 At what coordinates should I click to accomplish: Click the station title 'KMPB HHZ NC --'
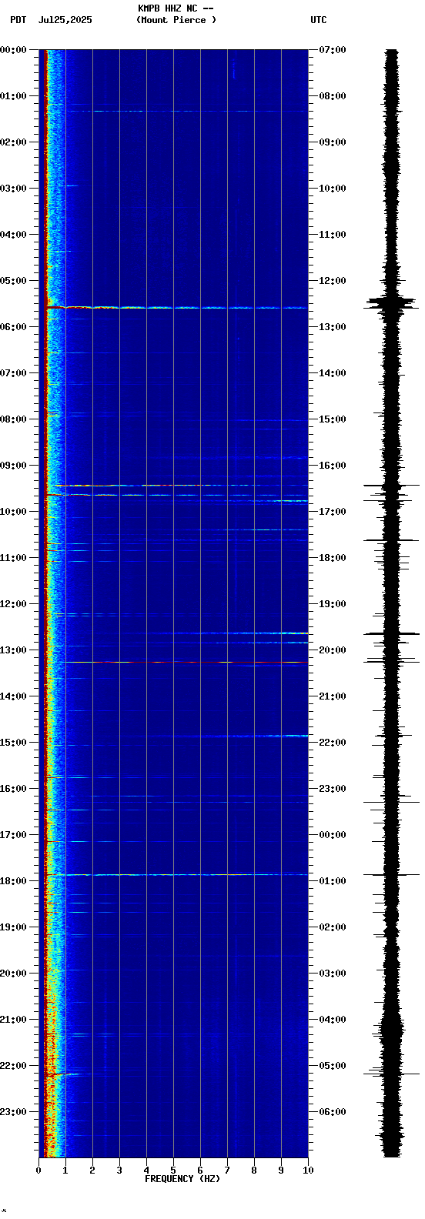coord(176,8)
